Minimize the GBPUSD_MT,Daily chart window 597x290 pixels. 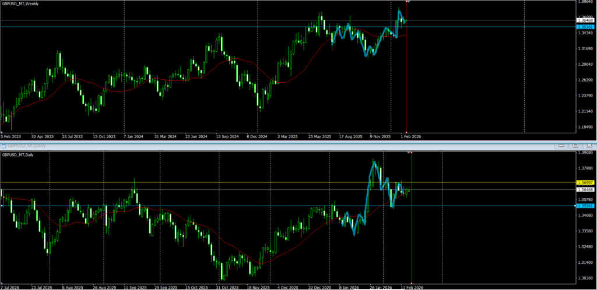tap(561, 145)
